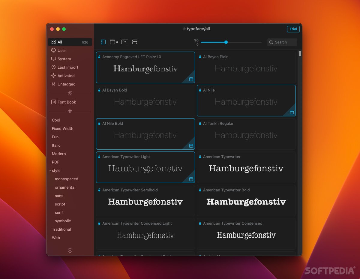Viewport: 360px width, 279px height.
Task: Select the Italic tag
Action: click(x=56, y=145)
